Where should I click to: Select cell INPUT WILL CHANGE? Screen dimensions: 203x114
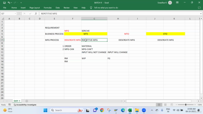(x=118, y=52)
